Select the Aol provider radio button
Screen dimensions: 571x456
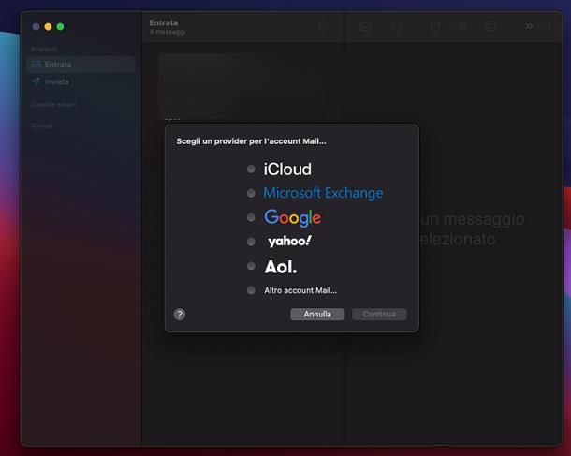(x=251, y=266)
